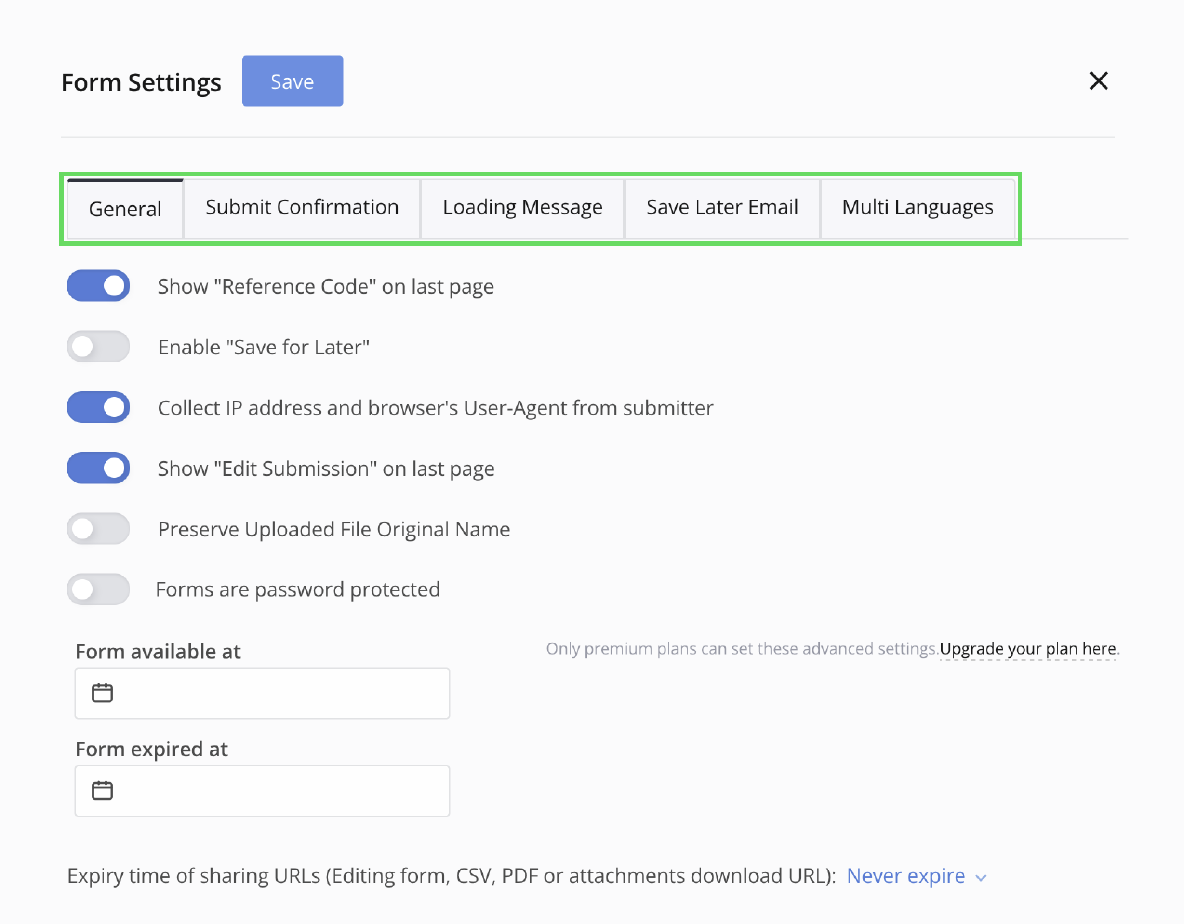Viewport: 1184px width, 924px height.
Task: Click the 'Only premium plans' notice text
Action: pos(742,649)
